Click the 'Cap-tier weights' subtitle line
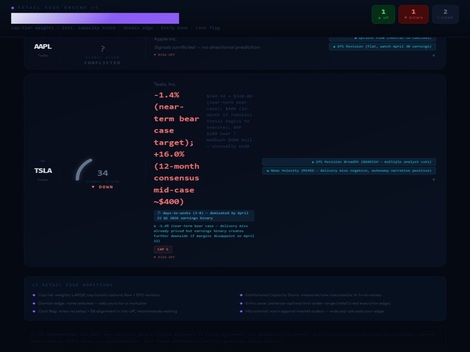Image resolution: width=470 pixels, height=352 pixels. click(116, 28)
